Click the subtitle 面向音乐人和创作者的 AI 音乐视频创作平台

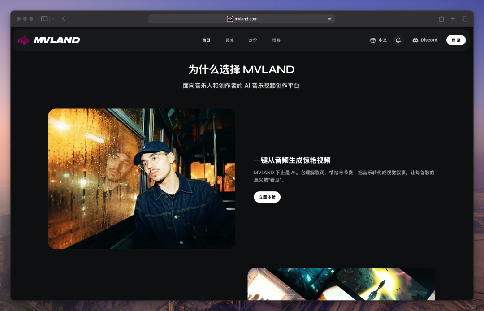[242, 86]
